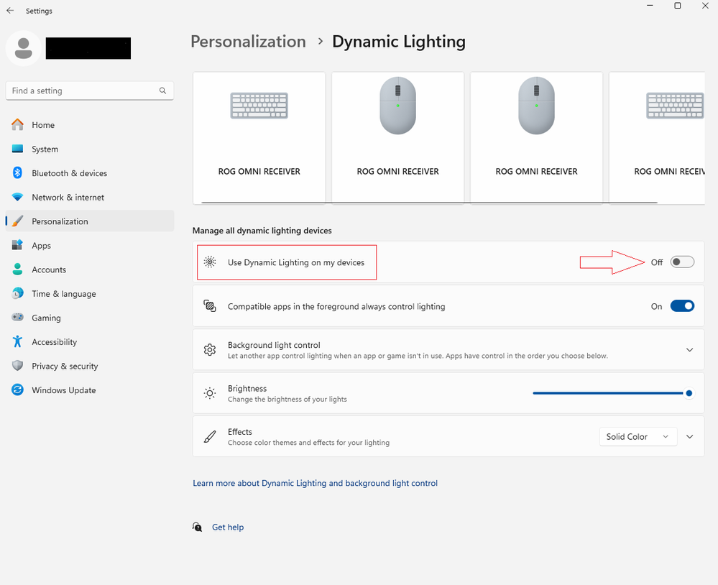This screenshot has width=718, height=585.
Task: Click the "Manage all dynamic lighting devices" heading
Action: (x=262, y=231)
